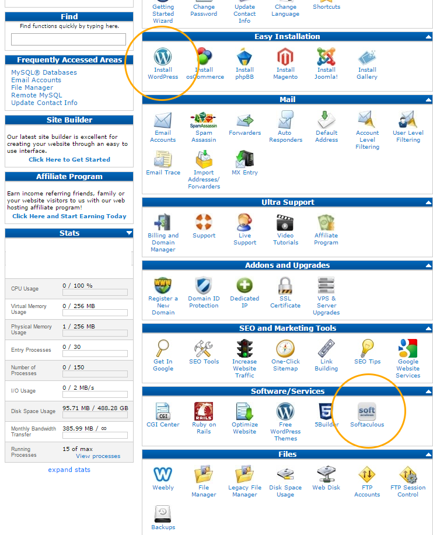Viewport: 433px width, 535px height.
Task: Collapse the Files section
Action: pyautogui.click(x=428, y=455)
